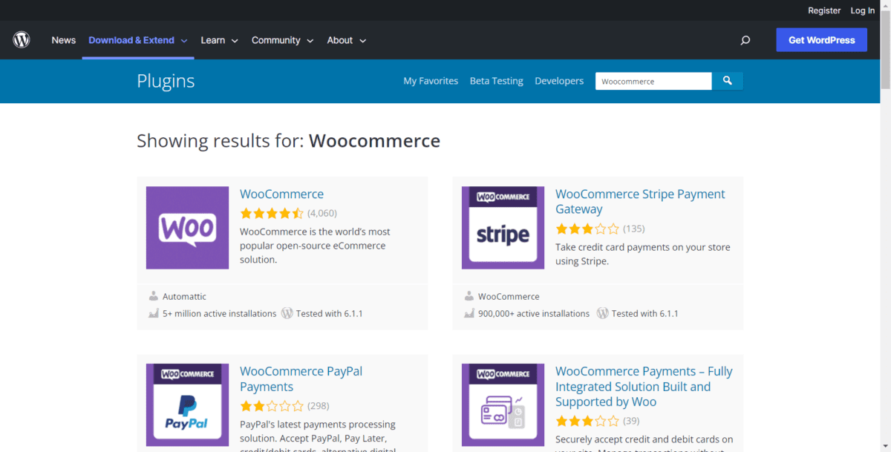Screen dimensions: 891x452
Task: Click the (135) ratings count
Action: (634, 229)
